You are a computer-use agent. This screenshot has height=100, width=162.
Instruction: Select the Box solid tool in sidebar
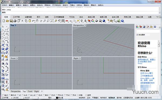[x=3, y=49]
